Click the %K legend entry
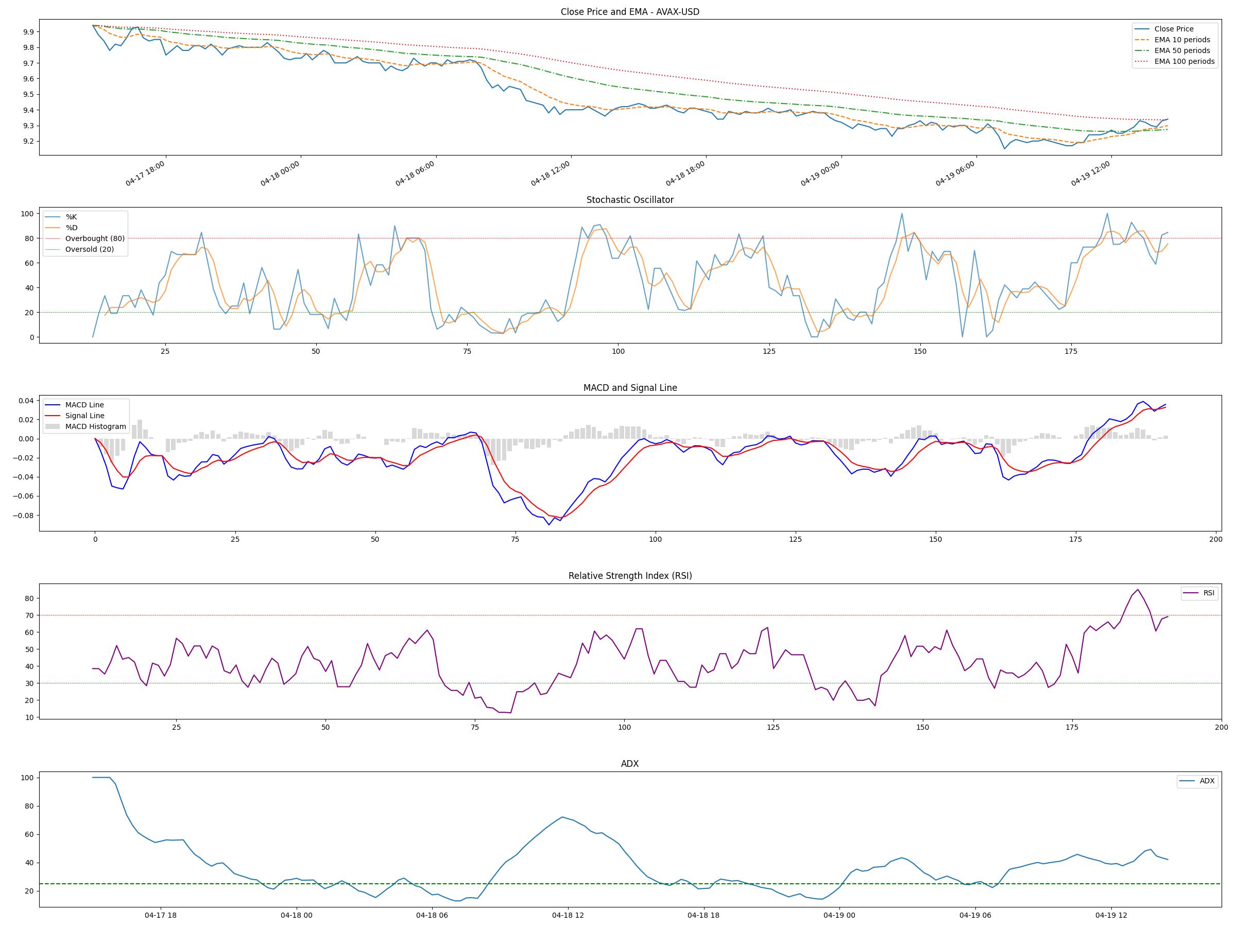Screen dimensions: 1236x927 (71, 217)
